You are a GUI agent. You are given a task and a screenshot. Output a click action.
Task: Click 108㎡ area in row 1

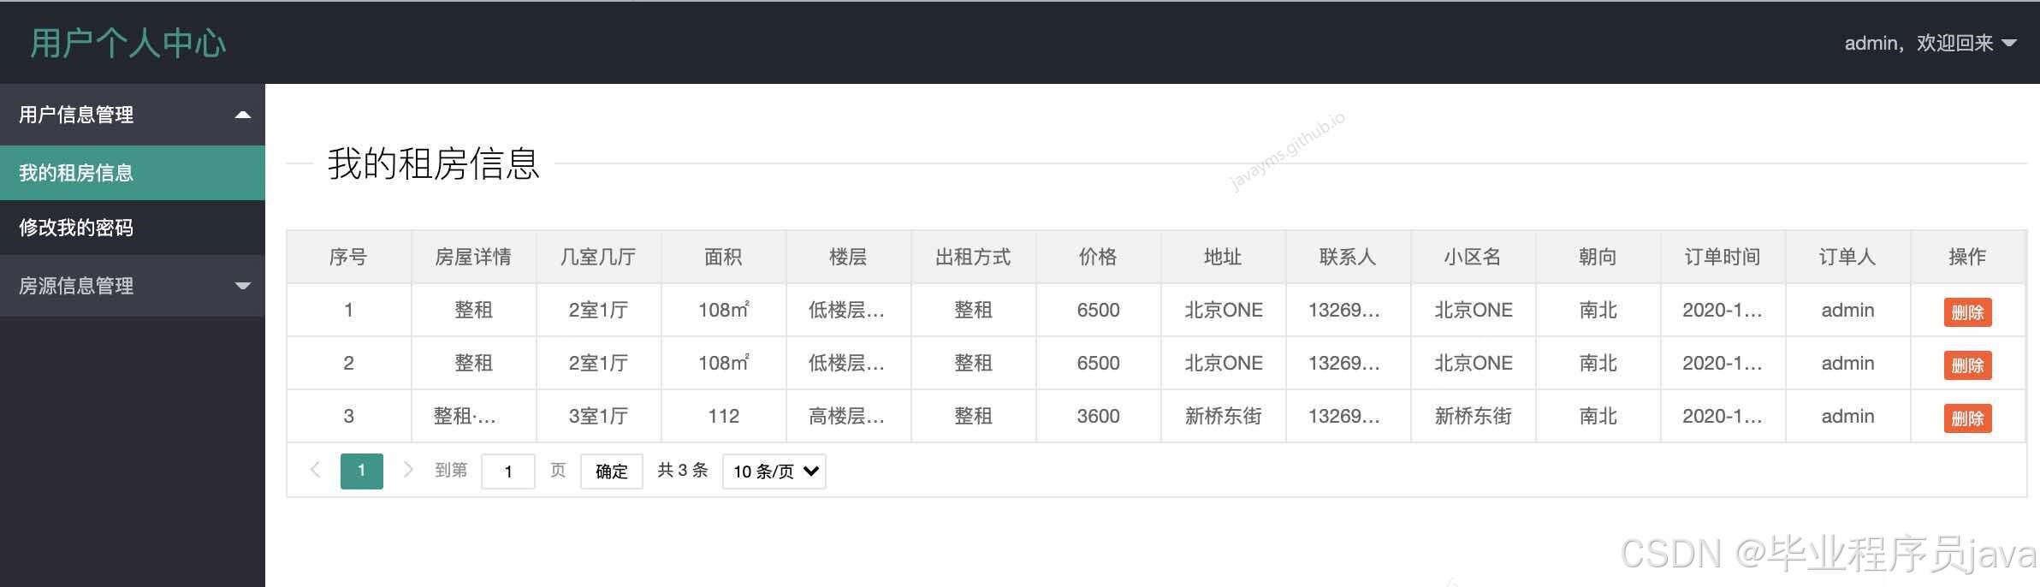tap(723, 310)
